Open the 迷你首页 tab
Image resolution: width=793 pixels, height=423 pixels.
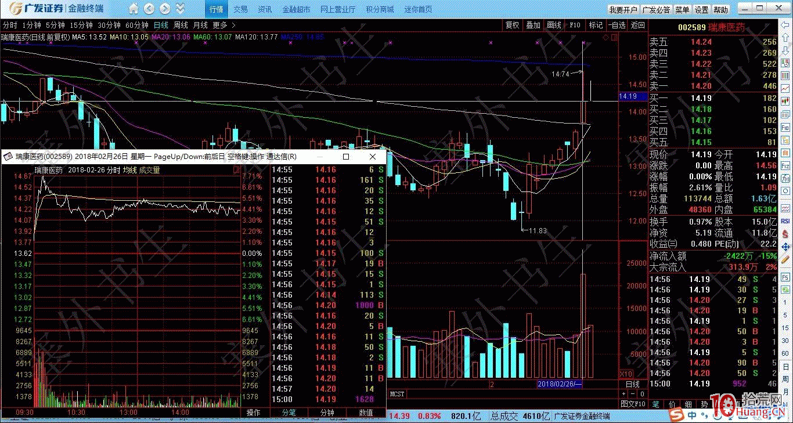(419, 9)
